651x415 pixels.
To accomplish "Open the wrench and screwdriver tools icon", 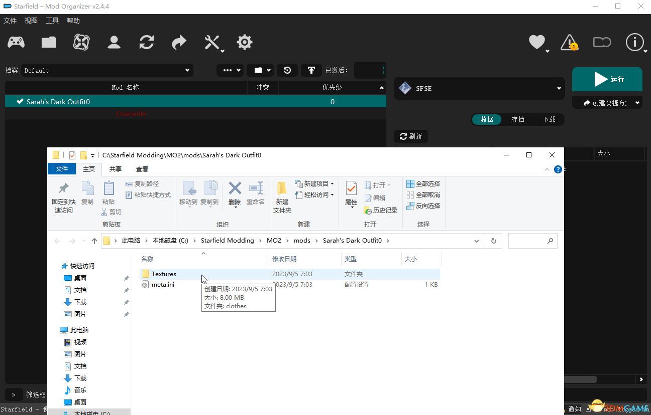I will click(x=212, y=43).
